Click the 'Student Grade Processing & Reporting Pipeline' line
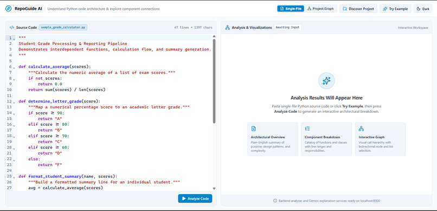 coord(73,43)
